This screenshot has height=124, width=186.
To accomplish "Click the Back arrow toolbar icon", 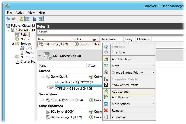I will click(8, 19).
